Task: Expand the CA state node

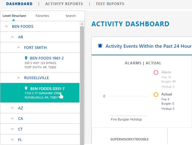Action: pos(12,118)
